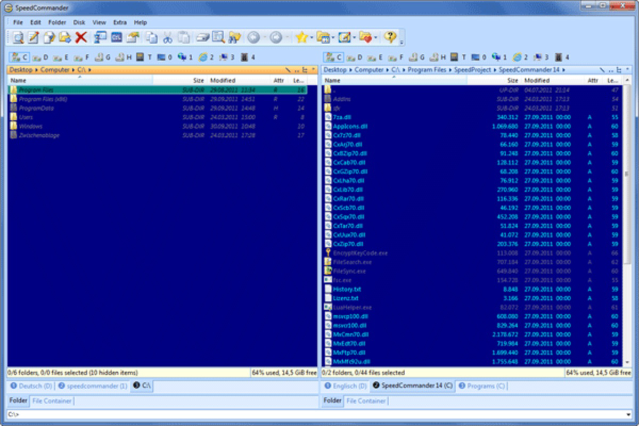Switch to the Programs (C) tab

[481, 386]
